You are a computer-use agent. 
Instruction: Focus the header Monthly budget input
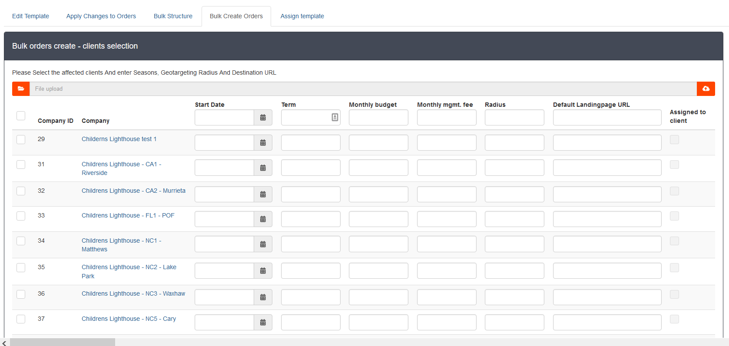pyautogui.click(x=378, y=118)
